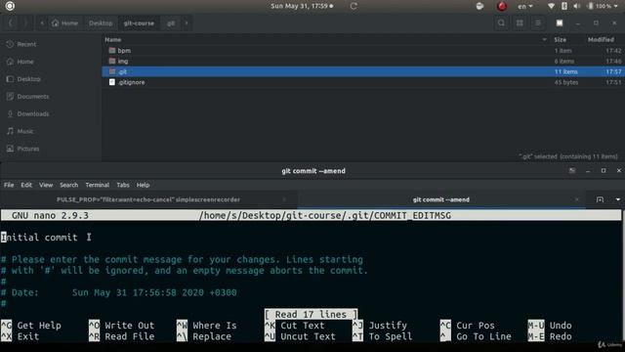The image size is (625, 352).
Task: Click the Home path bar button
Action: pos(64,23)
